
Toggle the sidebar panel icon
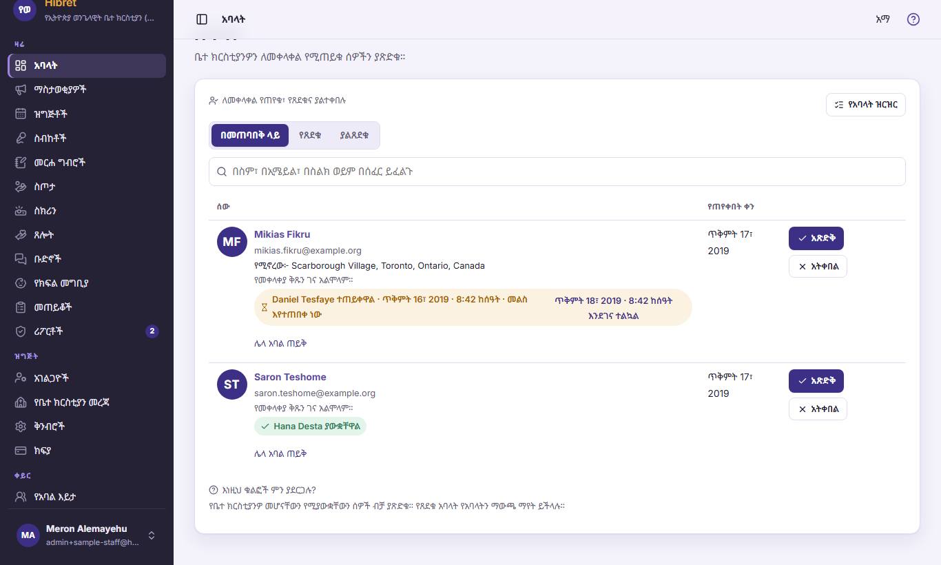[202, 19]
